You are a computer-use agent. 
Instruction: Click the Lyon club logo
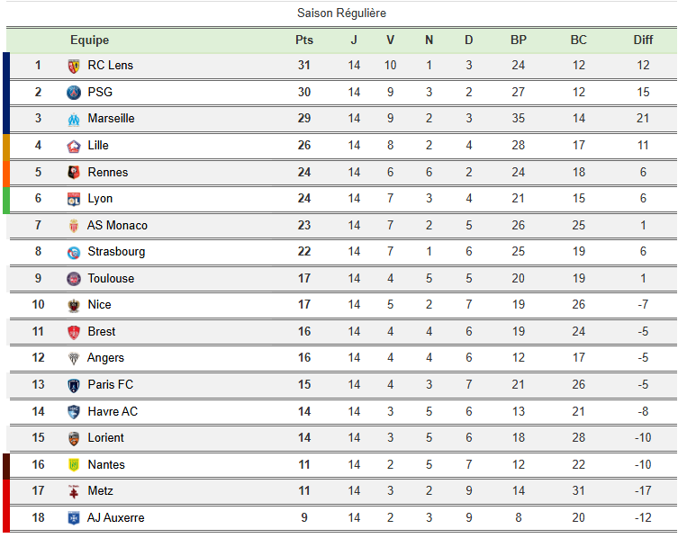tap(74, 199)
